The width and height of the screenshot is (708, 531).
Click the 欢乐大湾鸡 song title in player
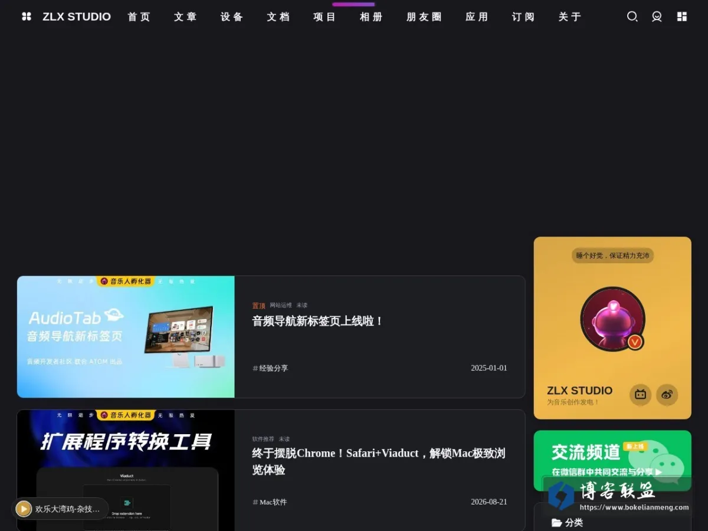click(67, 509)
